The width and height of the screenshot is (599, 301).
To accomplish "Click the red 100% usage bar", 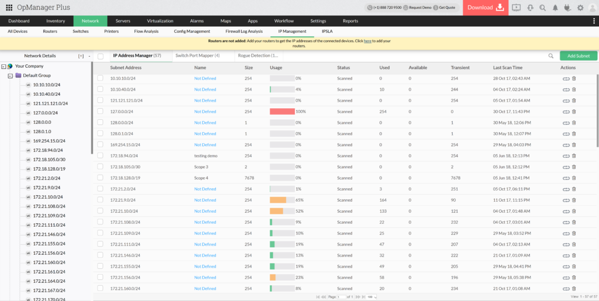I will pyautogui.click(x=282, y=112).
